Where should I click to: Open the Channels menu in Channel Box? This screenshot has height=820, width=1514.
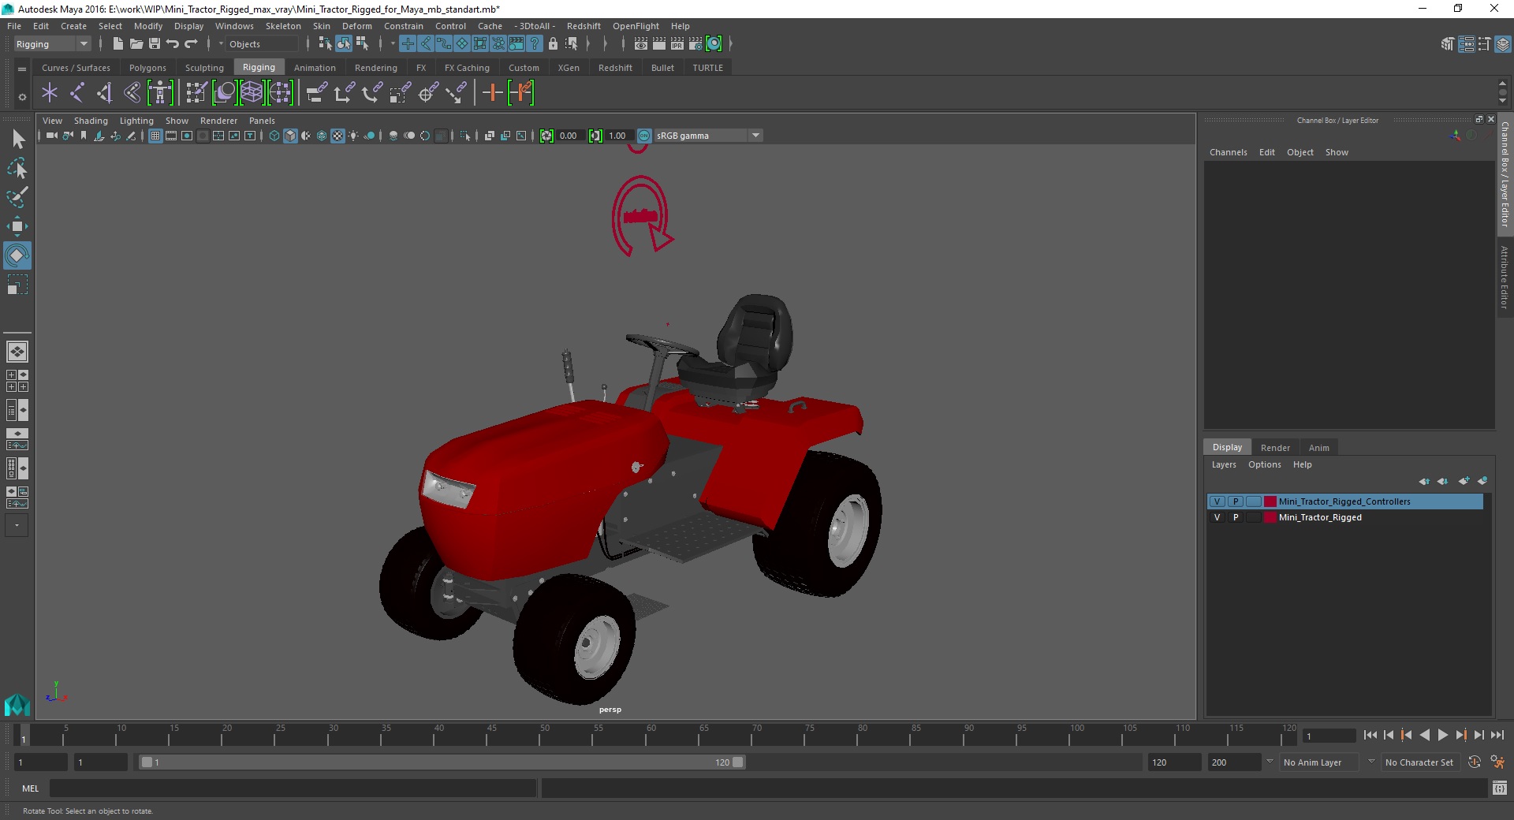tap(1228, 152)
